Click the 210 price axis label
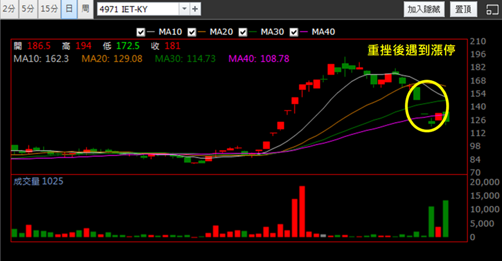The width and height of the screenshot is (502, 261). click(478, 41)
